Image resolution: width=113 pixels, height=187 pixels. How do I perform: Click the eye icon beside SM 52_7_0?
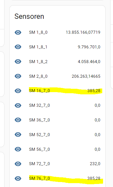(x=18, y=134)
